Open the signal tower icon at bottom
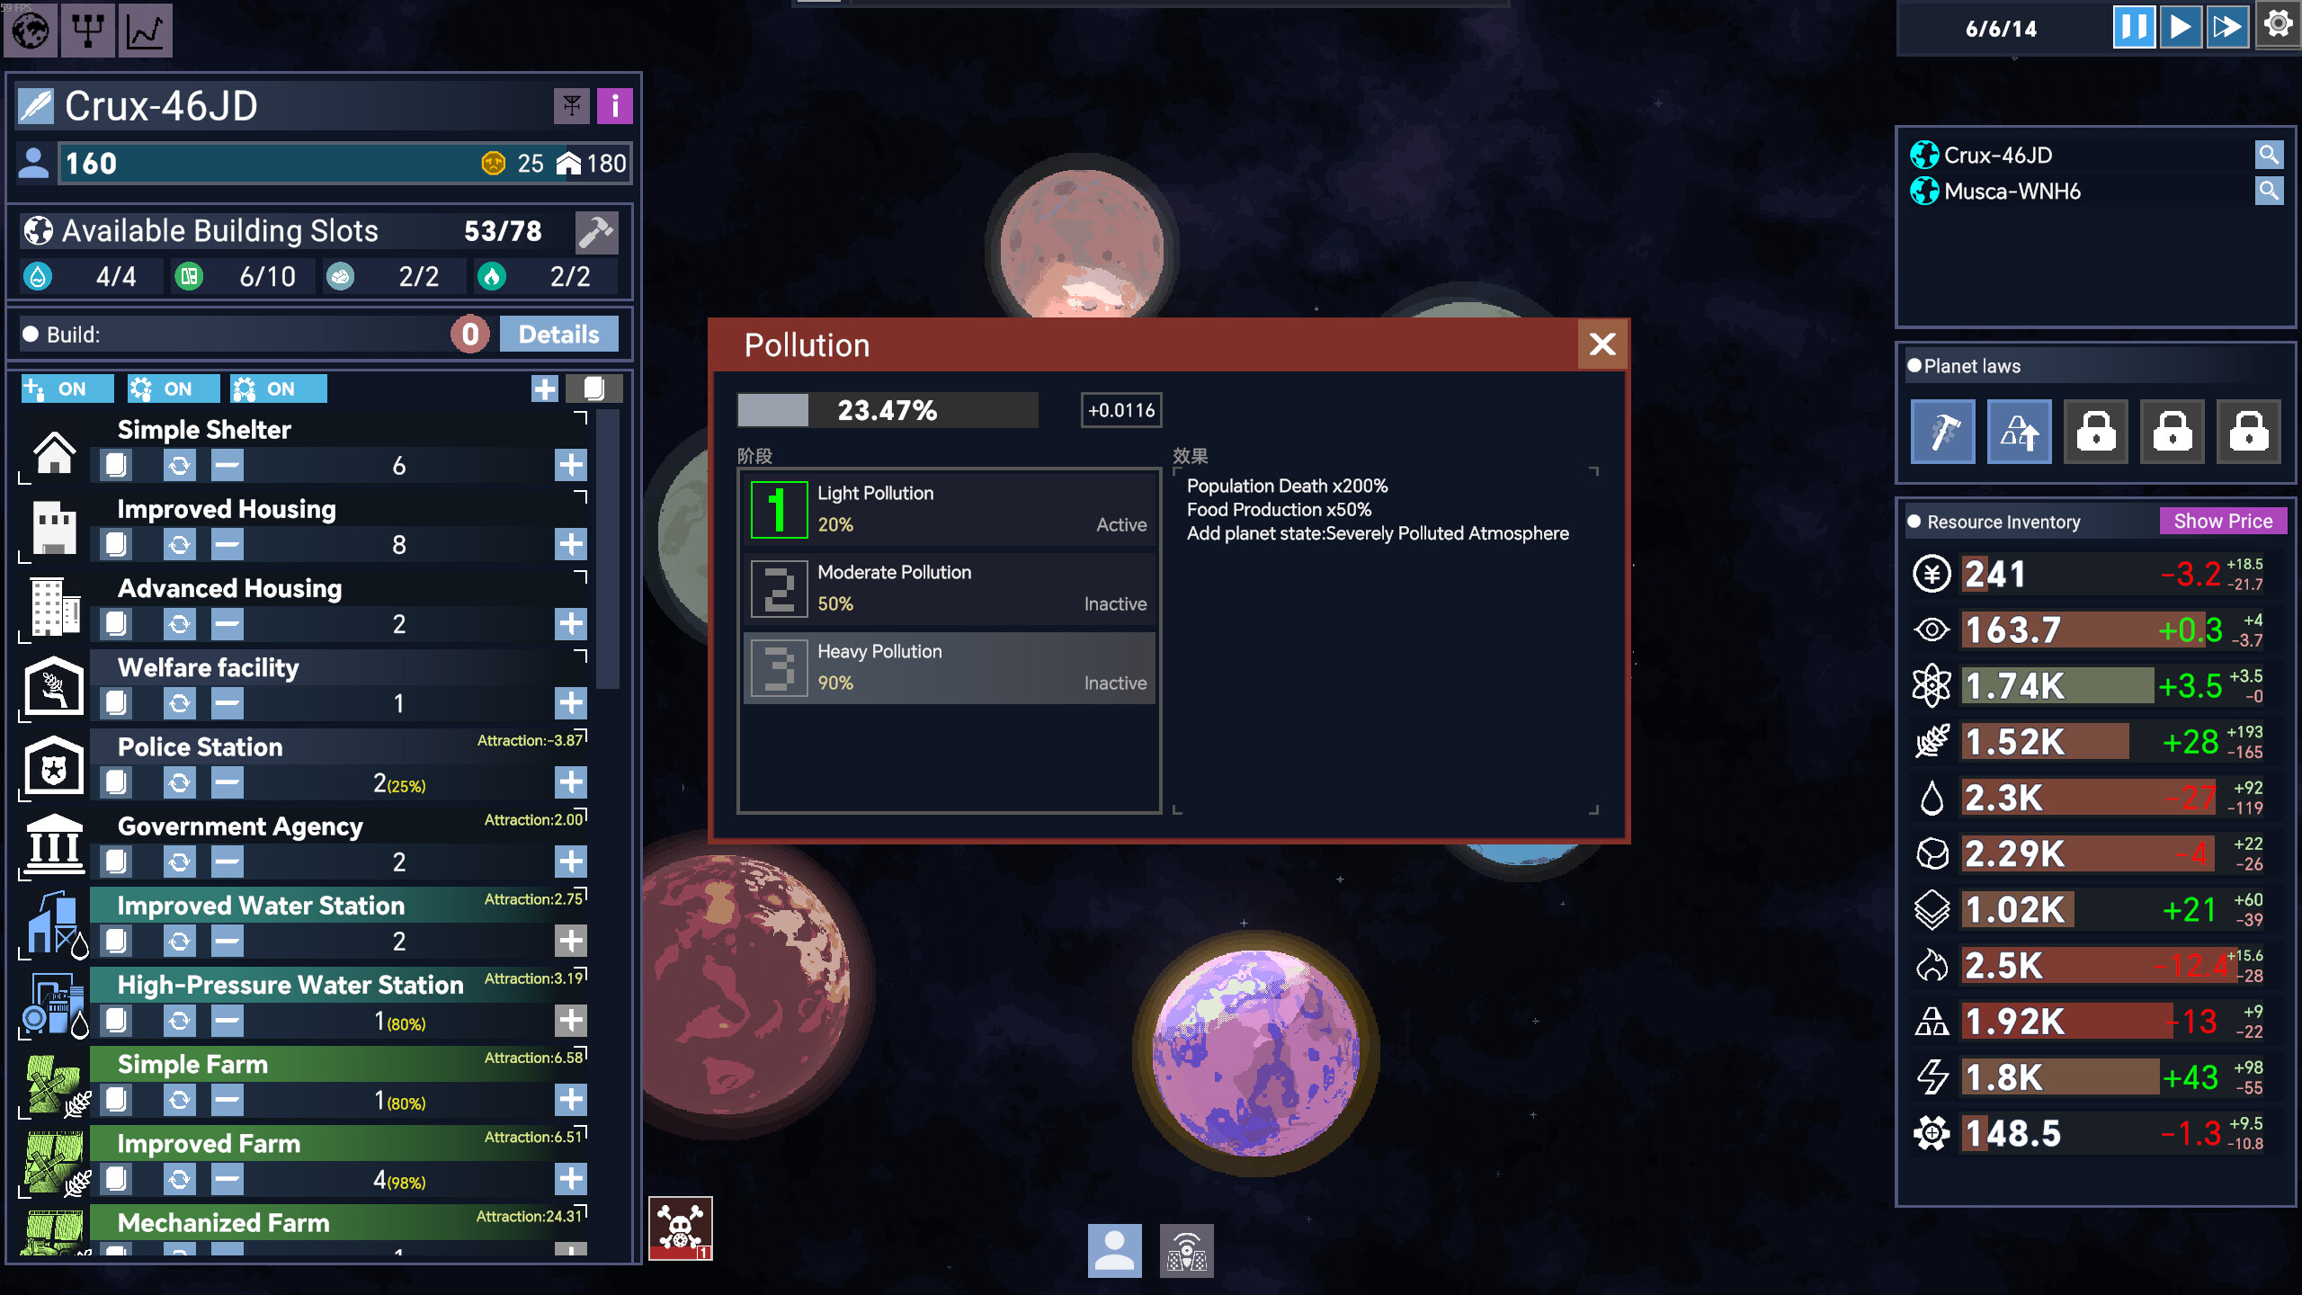The height and width of the screenshot is (1295, 2302). click(1186, 1250)
